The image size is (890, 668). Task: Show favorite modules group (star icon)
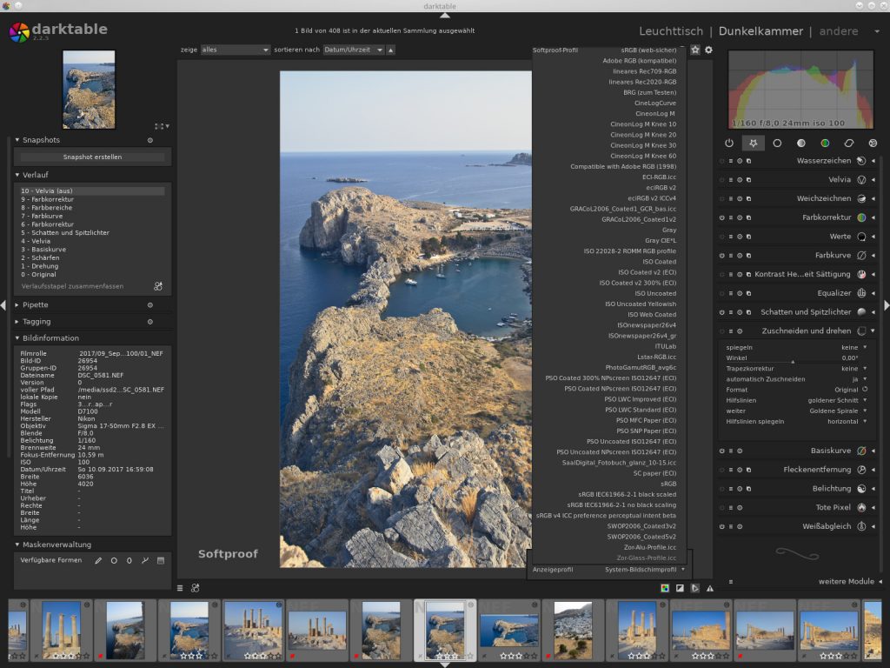pos(753,143)
